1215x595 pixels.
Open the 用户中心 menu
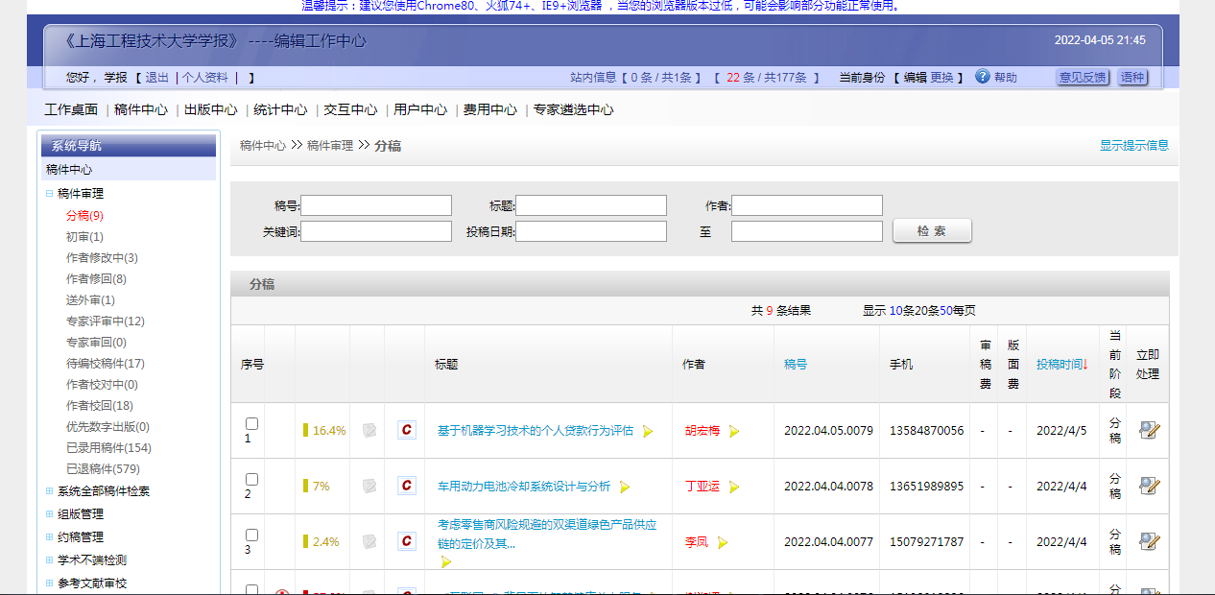point(421,109)
